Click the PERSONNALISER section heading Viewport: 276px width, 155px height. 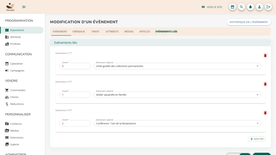(x=18, y=115)
